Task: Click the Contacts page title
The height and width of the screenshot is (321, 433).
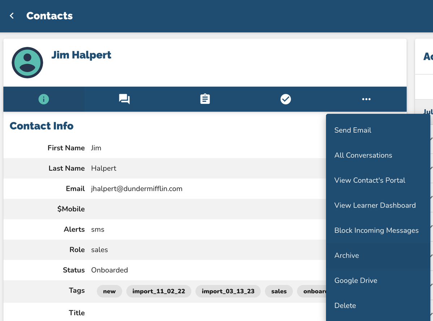Action: click(x=49, y=16)
